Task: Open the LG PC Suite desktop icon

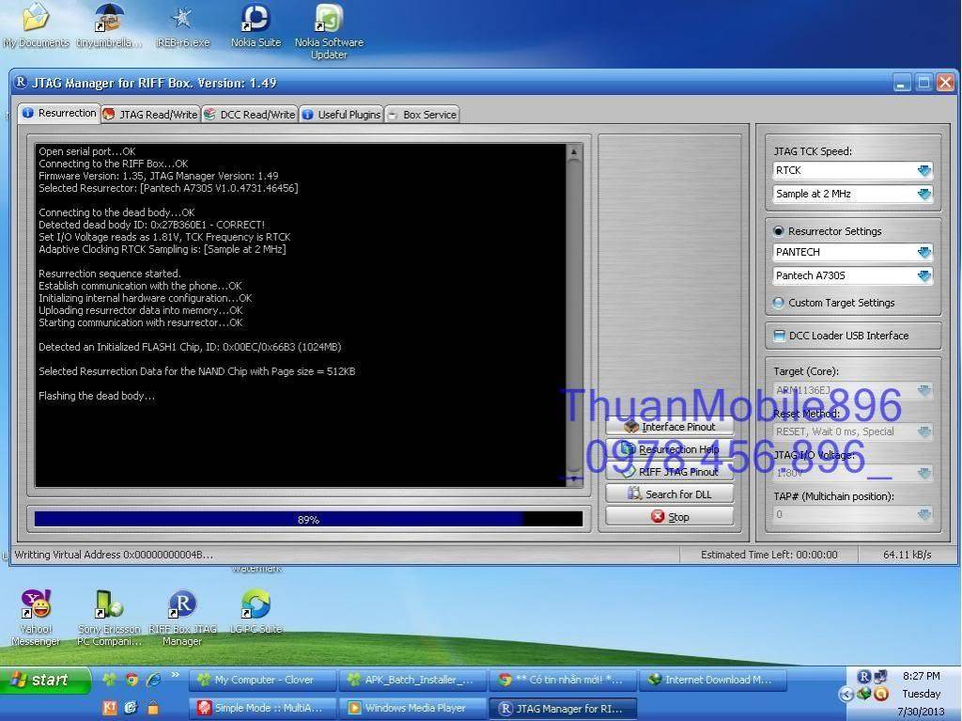Action: click(x=256, y=612)
